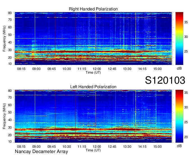Image resolution: width=191 pixels, height=155 pixels.
Task: Click the 'Nancay Decameter Array' caption
Action: (x=41, y=152)
